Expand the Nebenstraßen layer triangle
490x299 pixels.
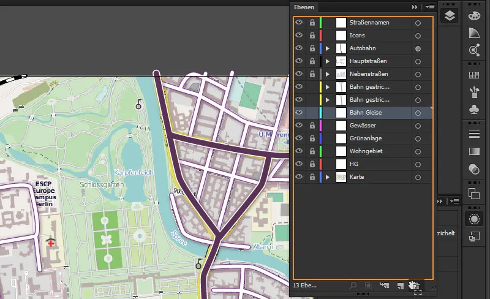point(328,74)
